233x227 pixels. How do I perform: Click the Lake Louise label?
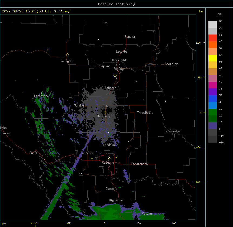pos(5,130)
